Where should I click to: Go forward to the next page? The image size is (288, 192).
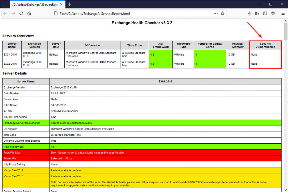(13, 13)
